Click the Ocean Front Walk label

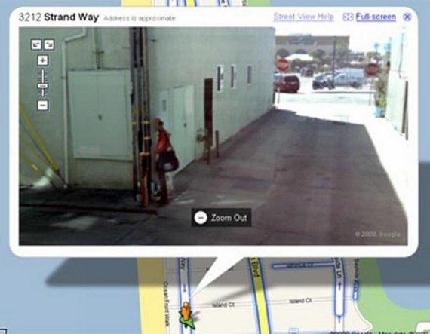[166, 303]
